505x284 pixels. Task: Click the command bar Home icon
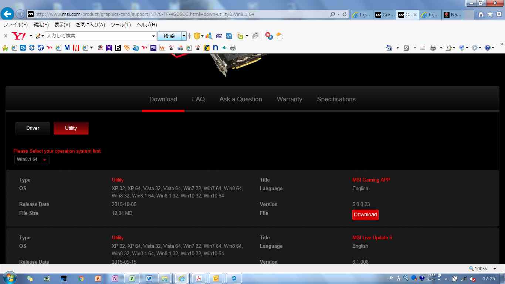tap(389, 48)
